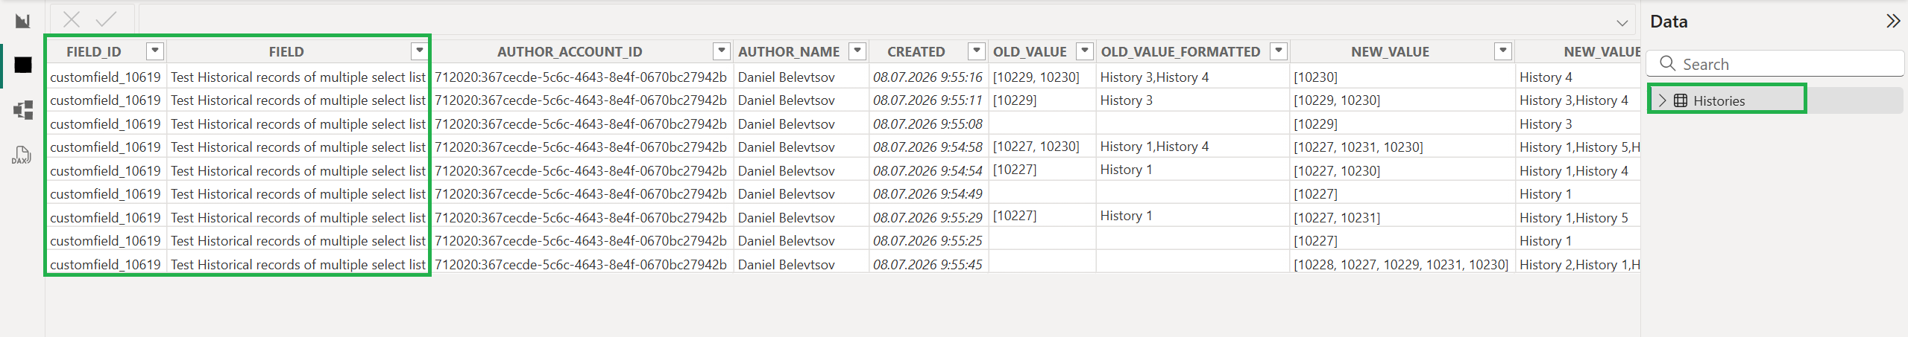Select the Histories table in Data pane

point(1719,100)
